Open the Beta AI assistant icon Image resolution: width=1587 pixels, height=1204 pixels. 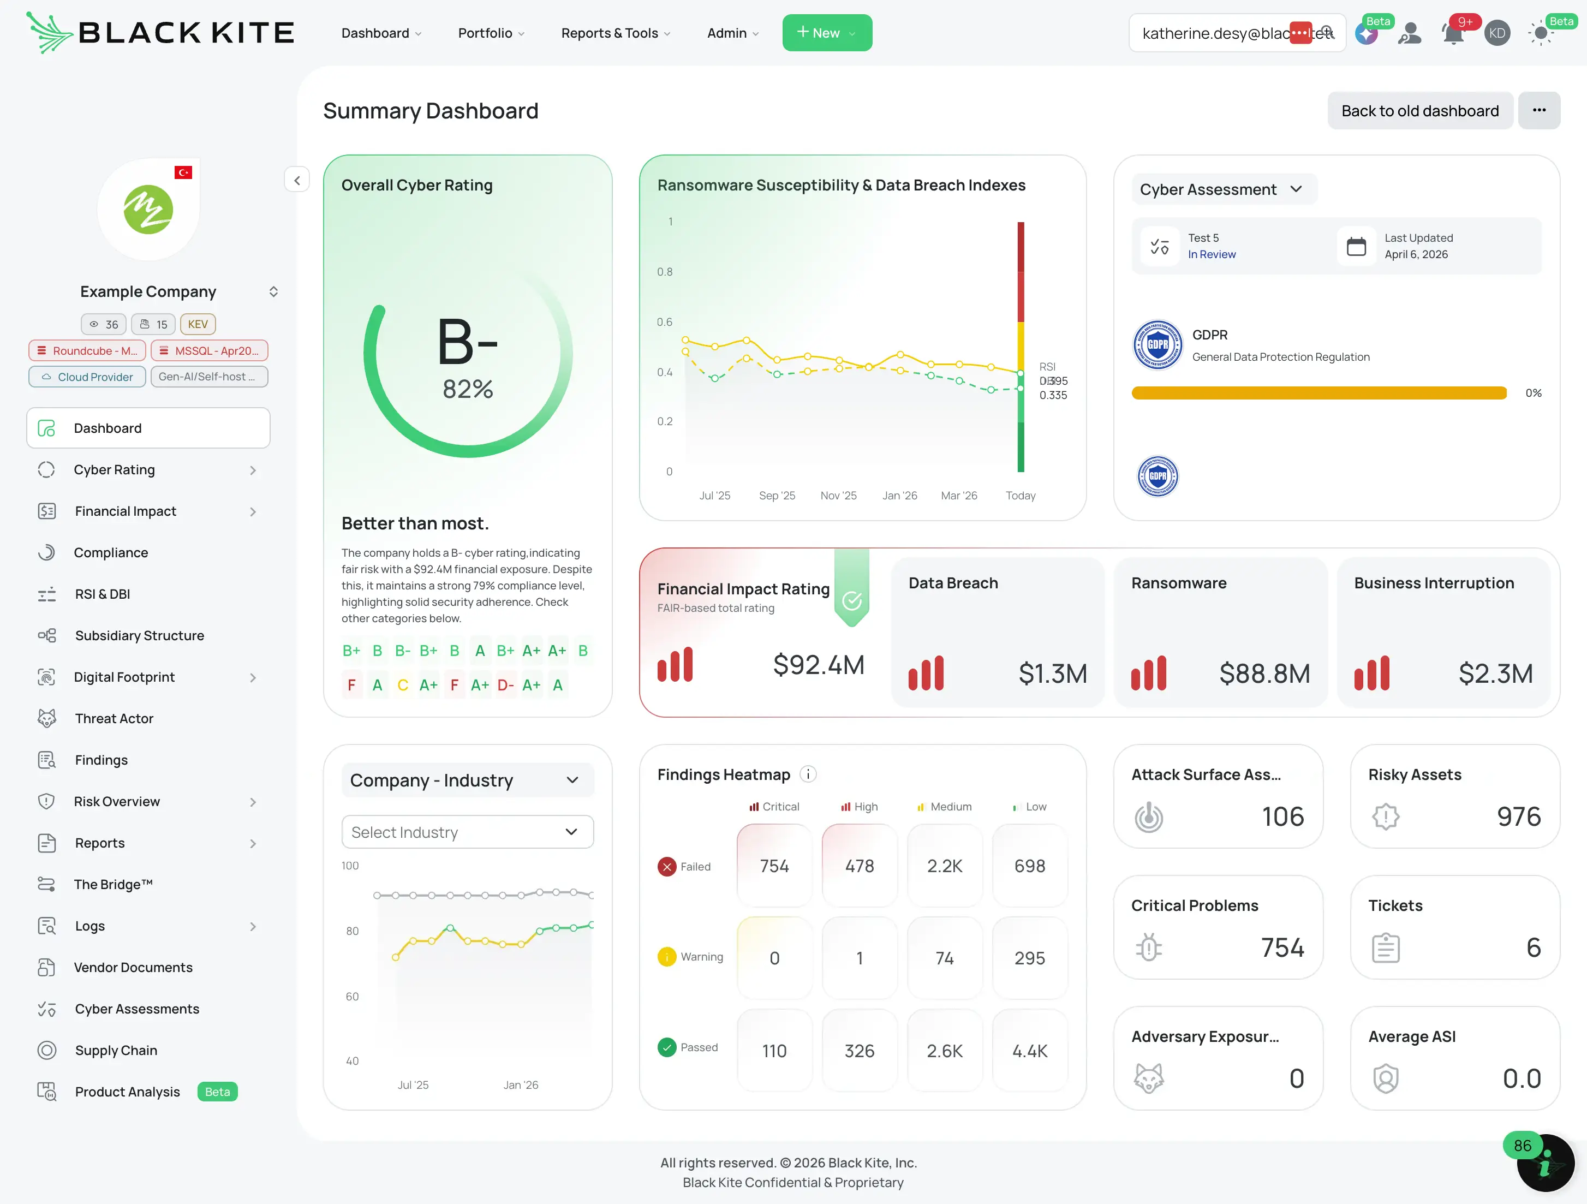tap(1367, 33)
